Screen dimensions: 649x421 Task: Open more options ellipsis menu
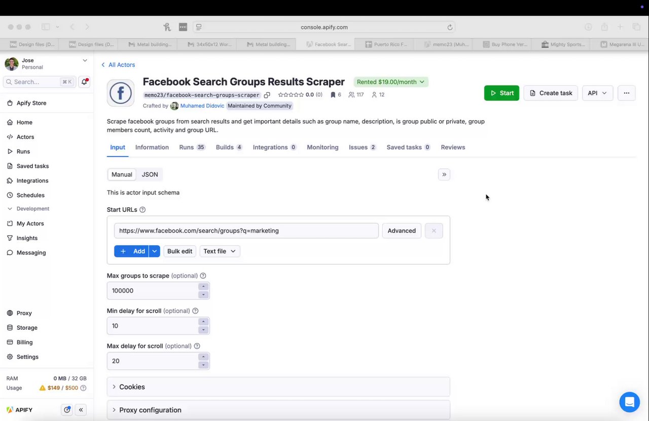tap(627, 93)
